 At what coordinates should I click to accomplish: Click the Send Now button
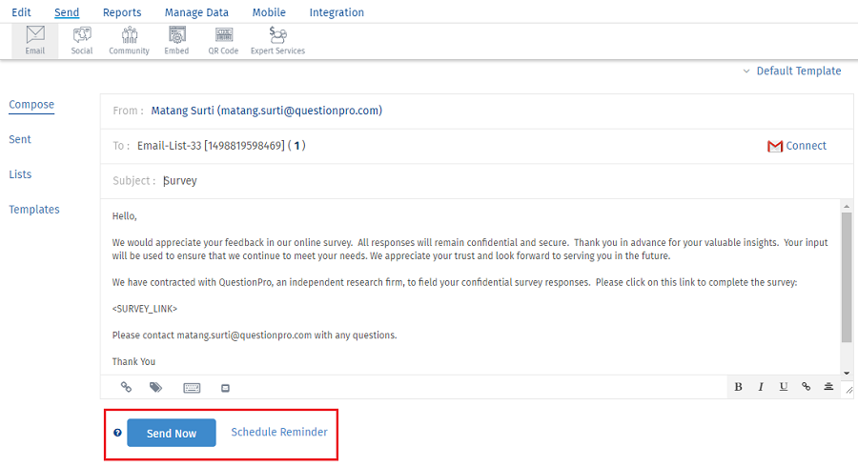[172, 433]
